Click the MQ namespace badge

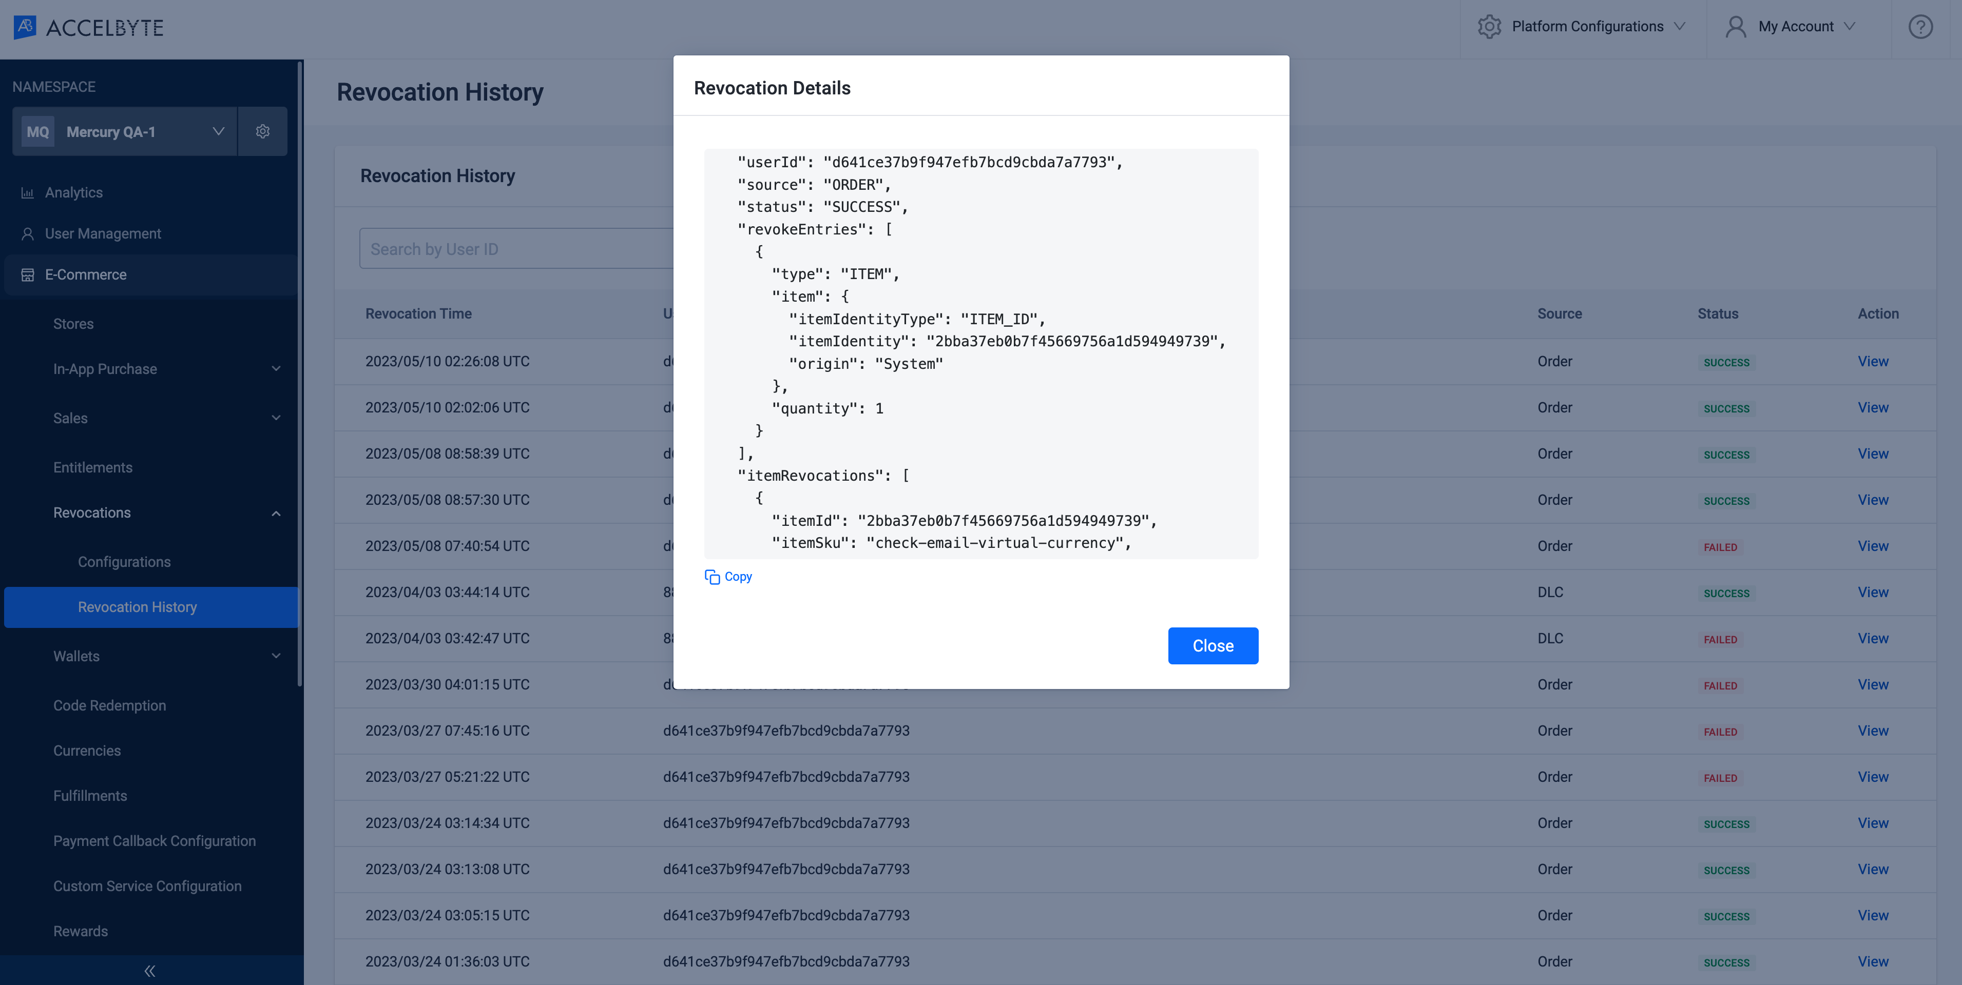(x=37, y=132)
